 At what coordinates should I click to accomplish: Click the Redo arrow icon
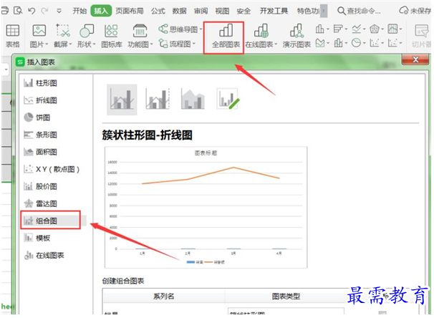pos(44,11)
